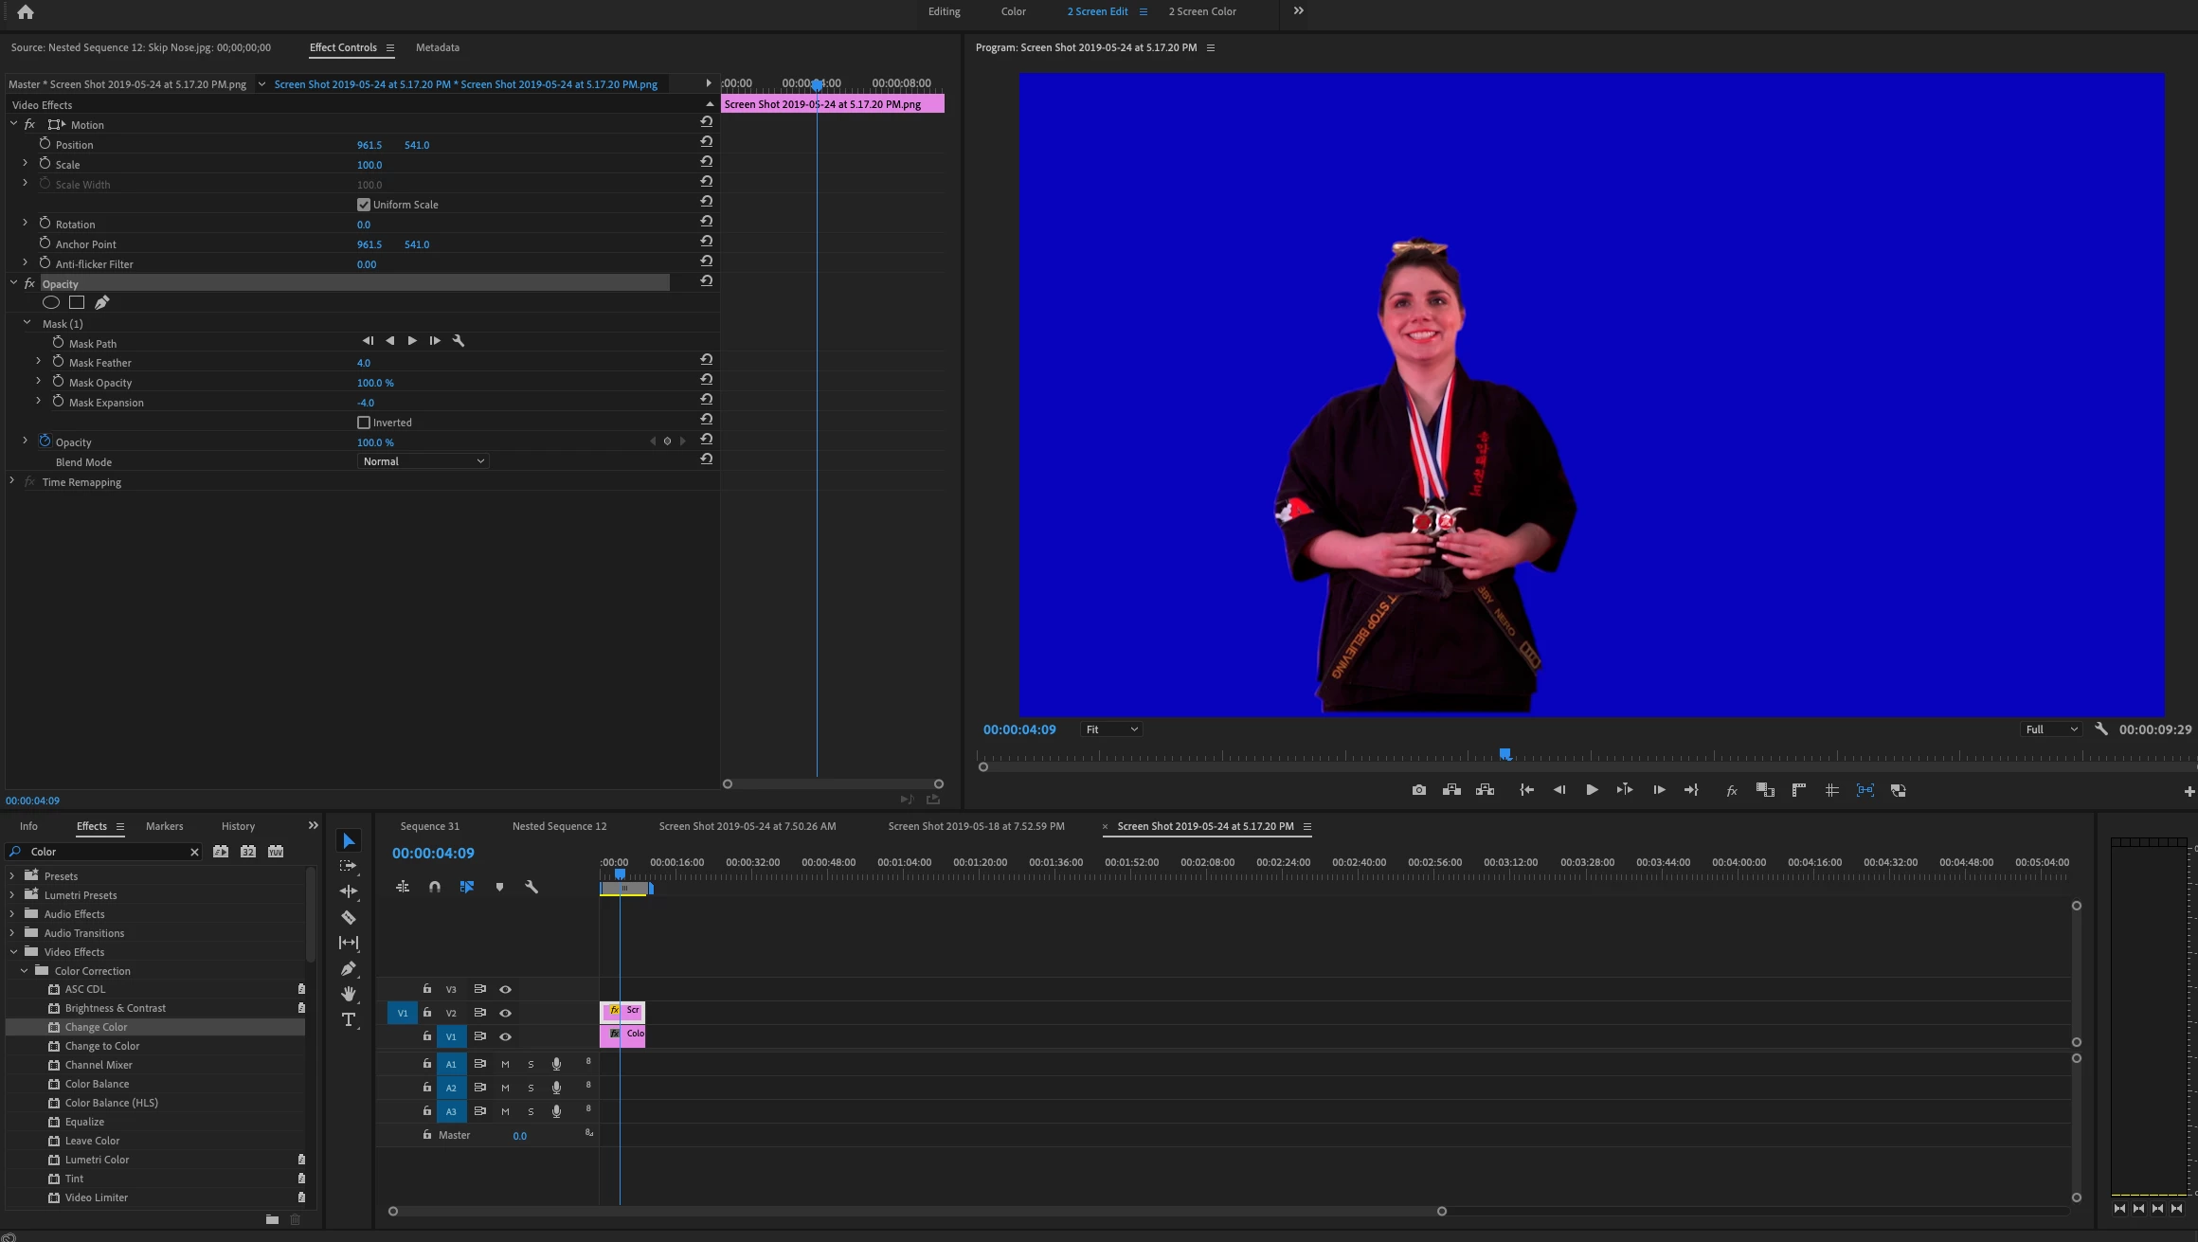Play the Program monitor video
2198x1242 pixels.
(x=1592, y=790)
